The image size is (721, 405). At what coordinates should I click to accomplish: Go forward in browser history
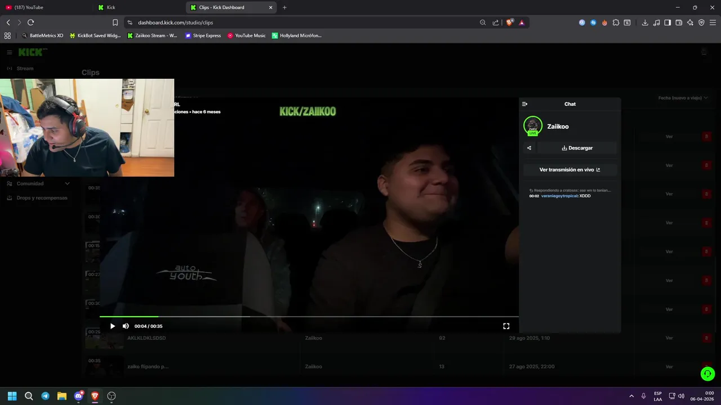pos(19,22)
